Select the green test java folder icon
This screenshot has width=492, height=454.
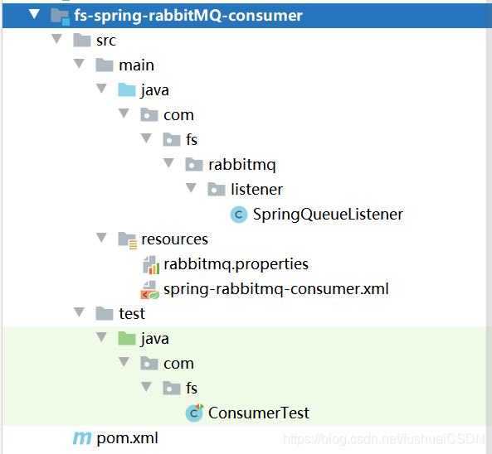click(x=127, y=338)
